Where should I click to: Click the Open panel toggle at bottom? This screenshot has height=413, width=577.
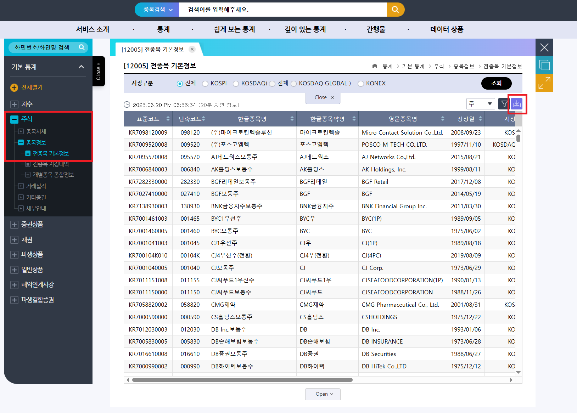[323, 394]
